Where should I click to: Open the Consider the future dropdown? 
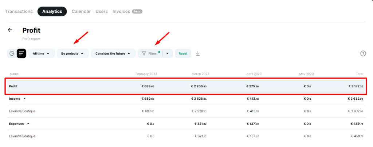coord(113,53)
